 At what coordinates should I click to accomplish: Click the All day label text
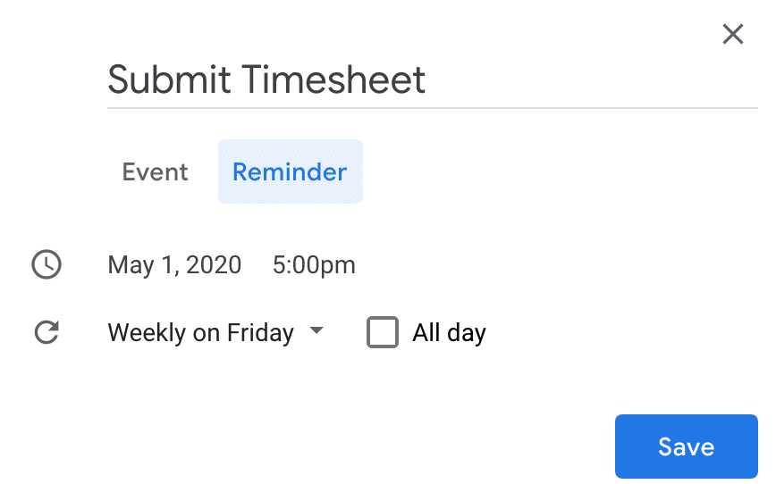tap(449, 333)
